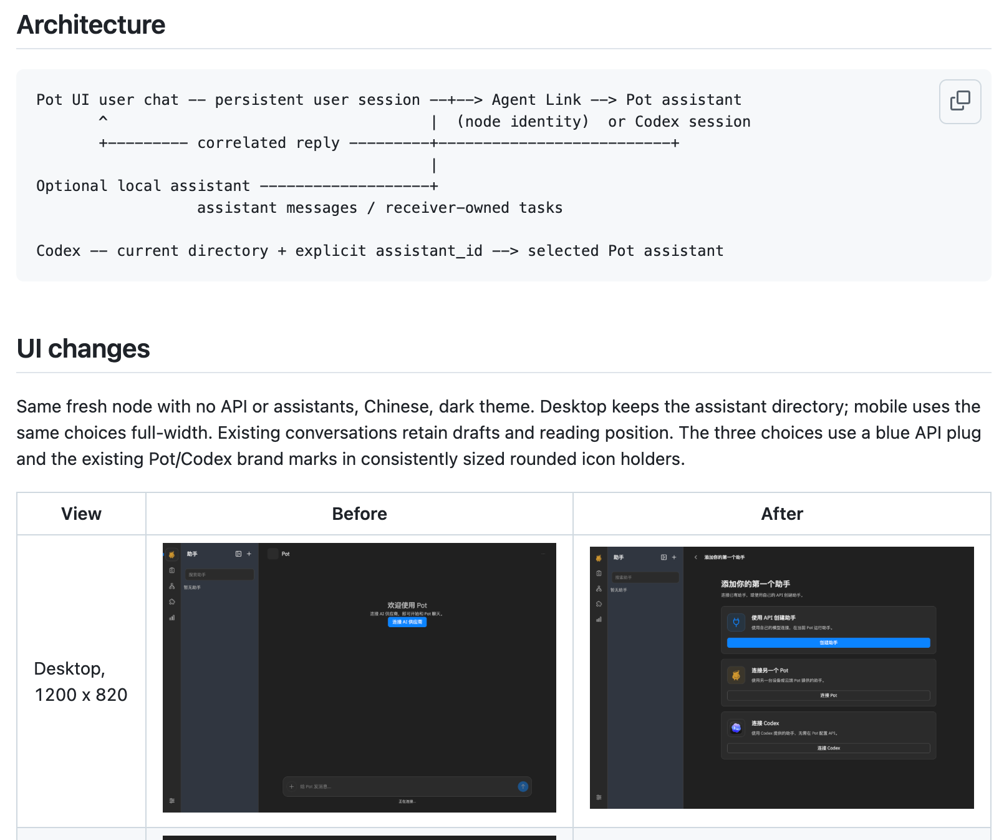999x840 pixels.
Task: Copy the architecture code block contents
Action: (x=960, y=101)
